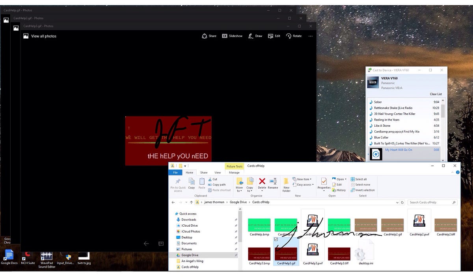Click the Rename icon in ribbon
Screen dimensions: 473x279
tap(273, 181)
